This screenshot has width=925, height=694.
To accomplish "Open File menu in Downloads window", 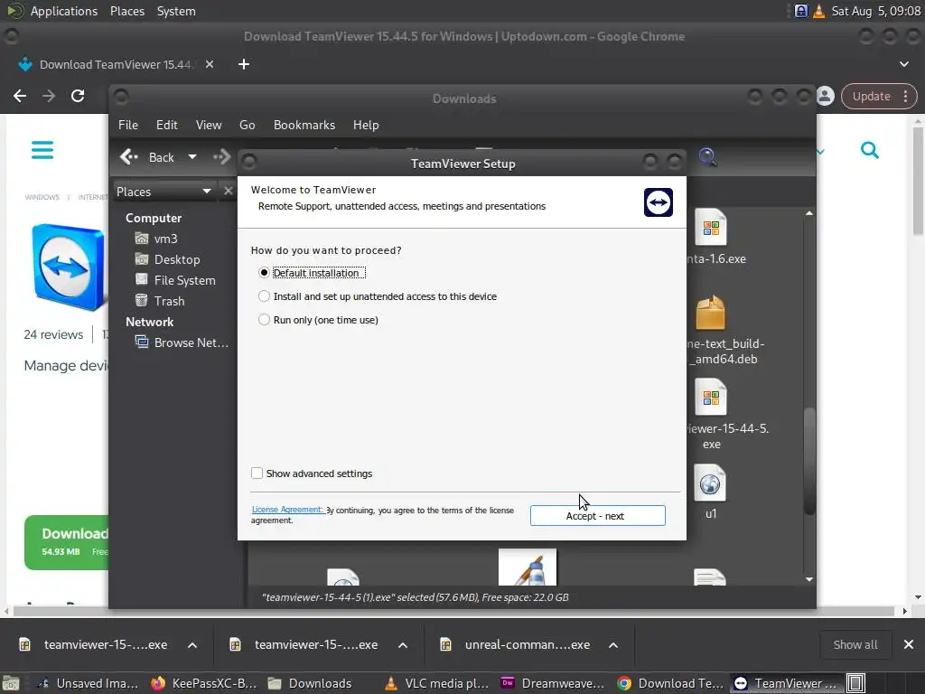I will (128, 125).
